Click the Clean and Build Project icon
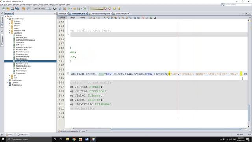252x142 pixels. (x=65, y=9)
